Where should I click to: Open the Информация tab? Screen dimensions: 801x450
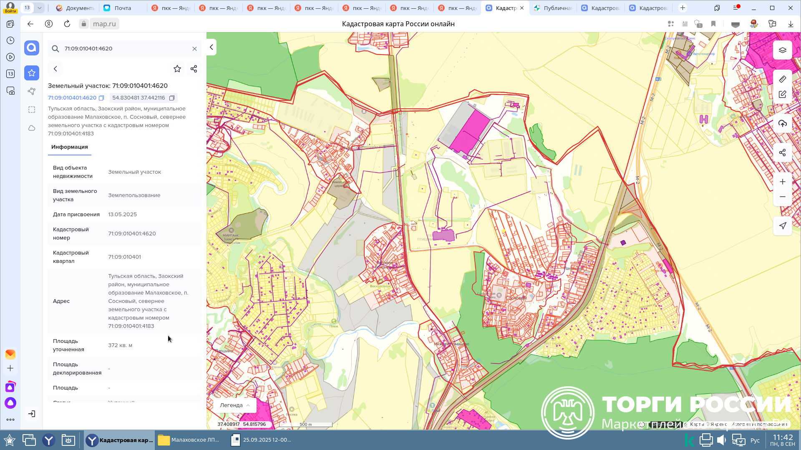pos(70,147)
